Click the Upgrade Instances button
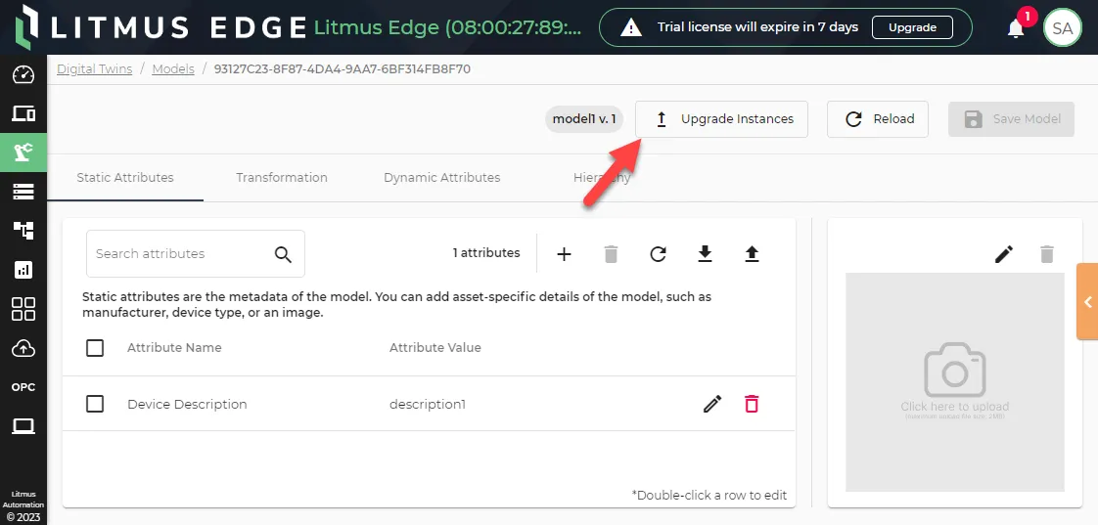1098x525 pixels. click(721, 119)
